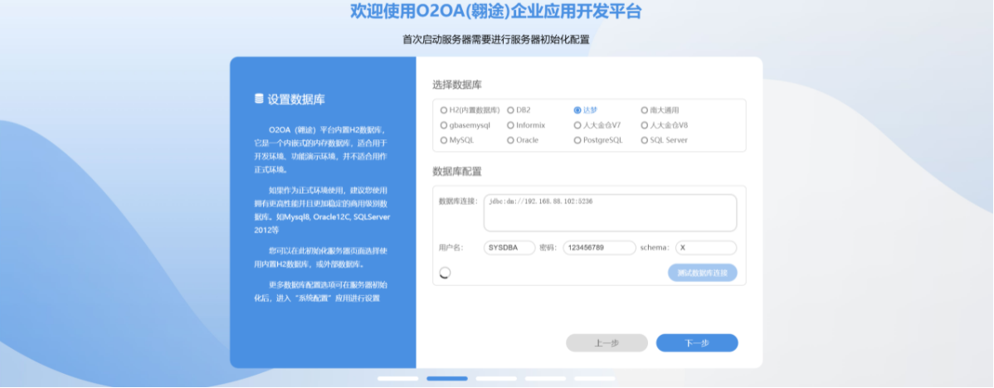
Task: Choose SQL Server database option
Action: click(665, 140)
